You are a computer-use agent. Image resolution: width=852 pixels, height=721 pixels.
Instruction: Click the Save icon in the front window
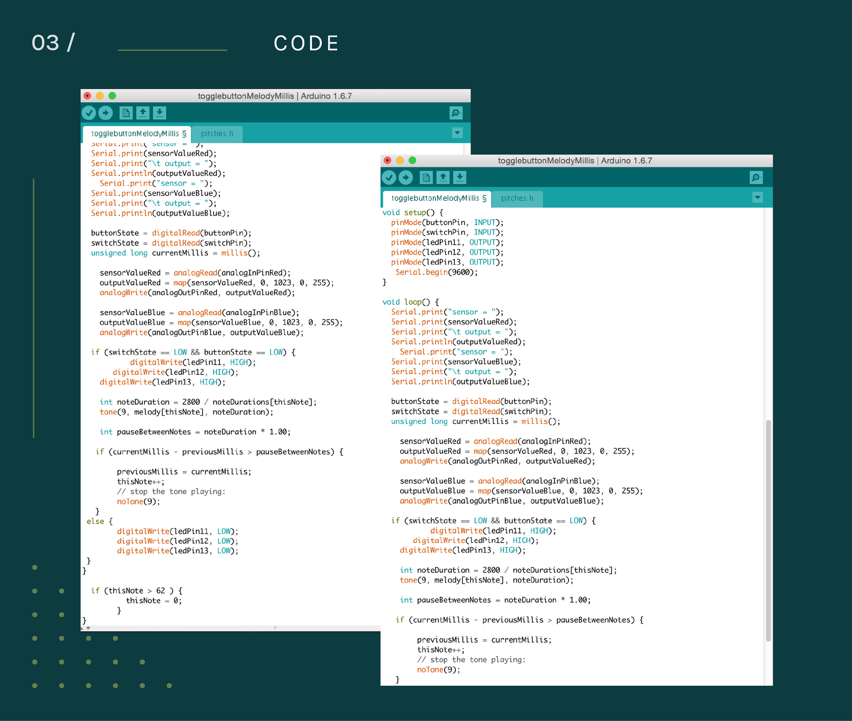pos(460,177)
